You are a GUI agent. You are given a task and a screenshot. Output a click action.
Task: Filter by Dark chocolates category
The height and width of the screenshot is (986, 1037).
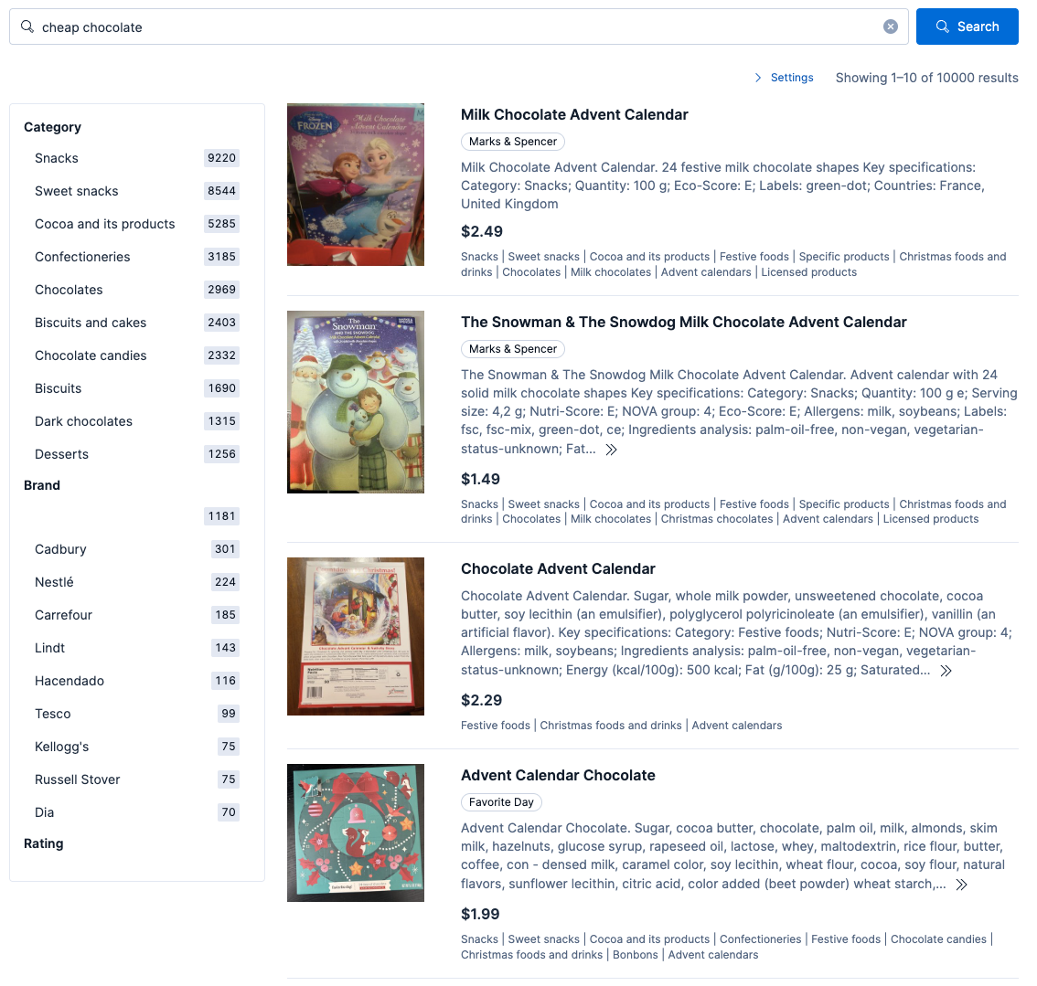click(137, 421)
